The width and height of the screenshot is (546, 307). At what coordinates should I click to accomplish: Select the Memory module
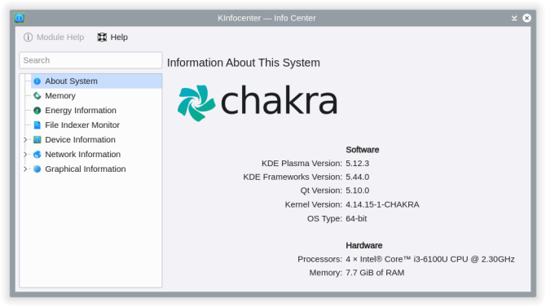(x=96, y=96)
